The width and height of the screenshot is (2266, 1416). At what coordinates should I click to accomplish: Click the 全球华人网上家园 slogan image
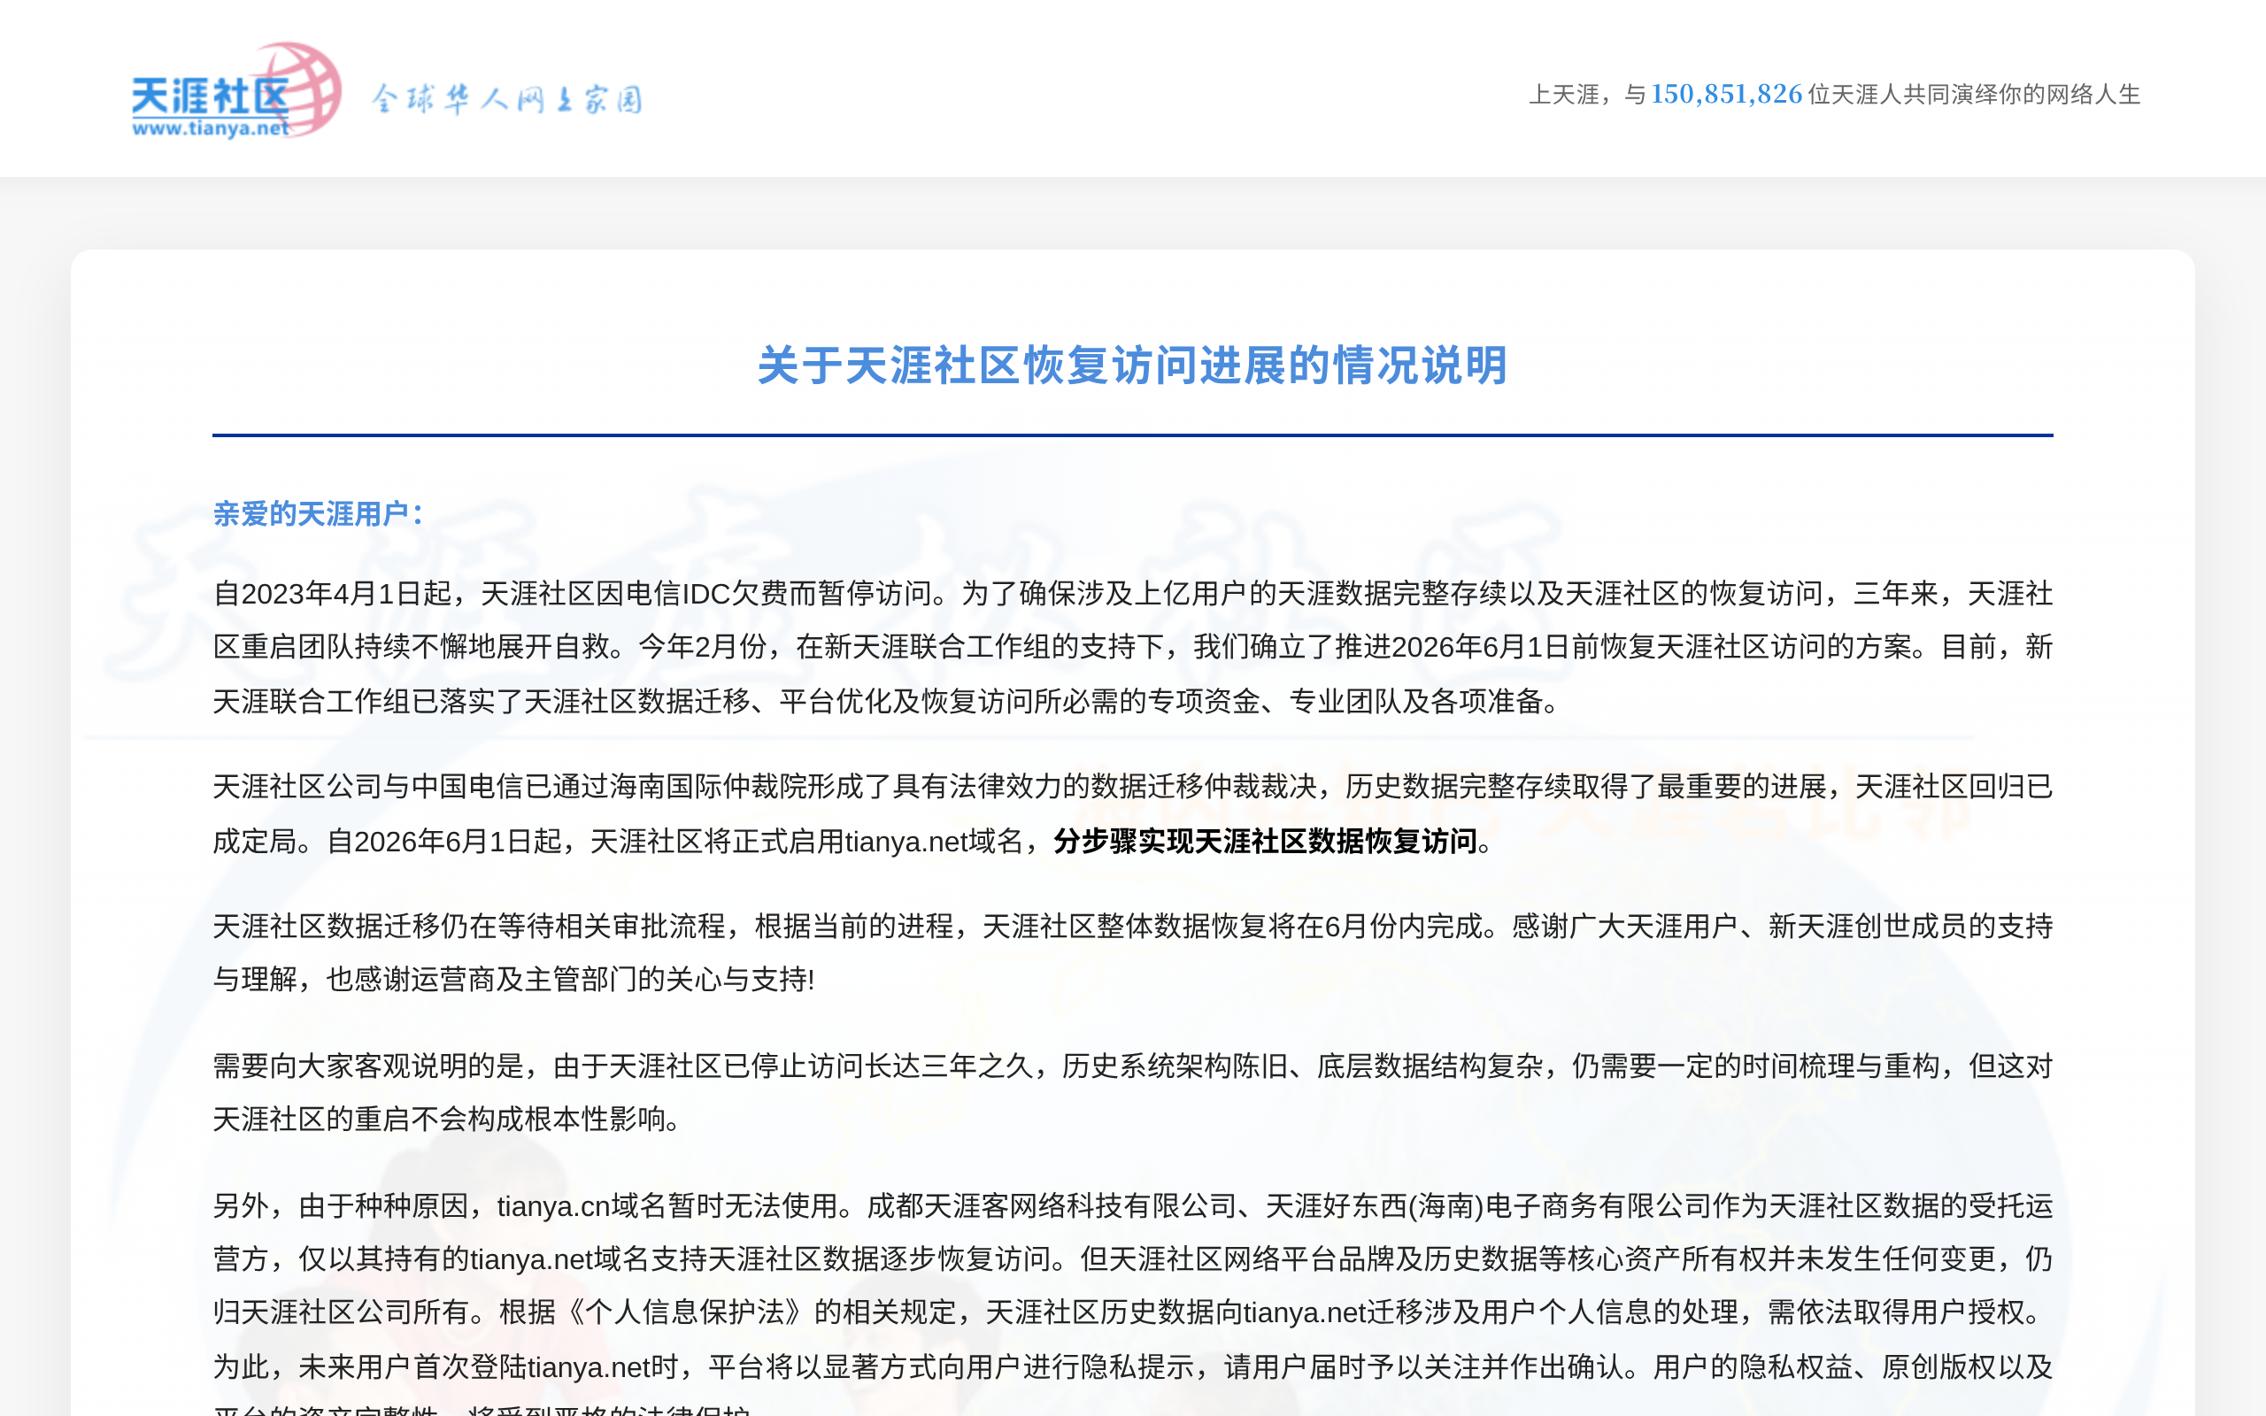click(506, 98)
